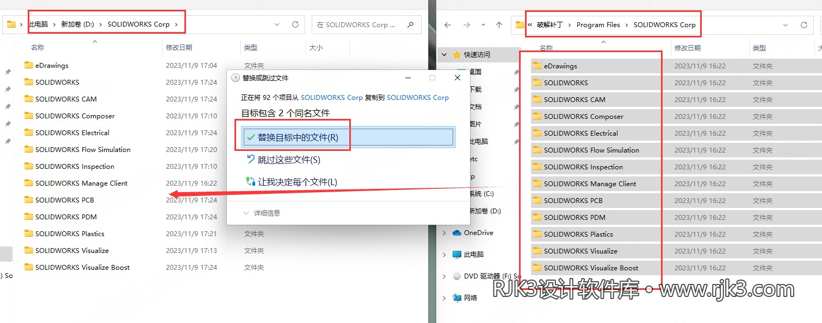Click SOLIDWORKS Corp breadcrumb in right window
This screenshot has height=323, width=822.
click(x=664, y=25)
